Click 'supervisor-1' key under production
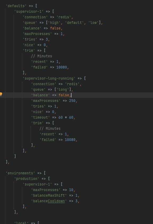 coord(37,184)
